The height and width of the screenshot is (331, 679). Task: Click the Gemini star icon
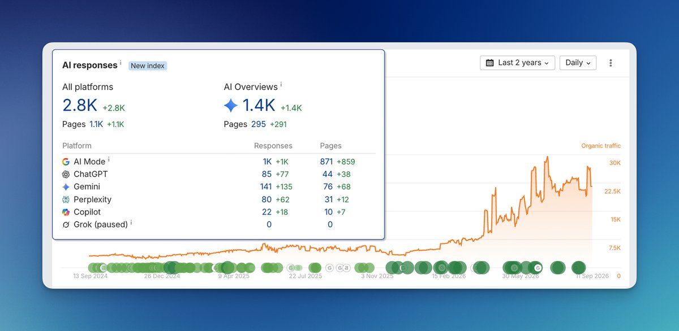pos(66,187)
